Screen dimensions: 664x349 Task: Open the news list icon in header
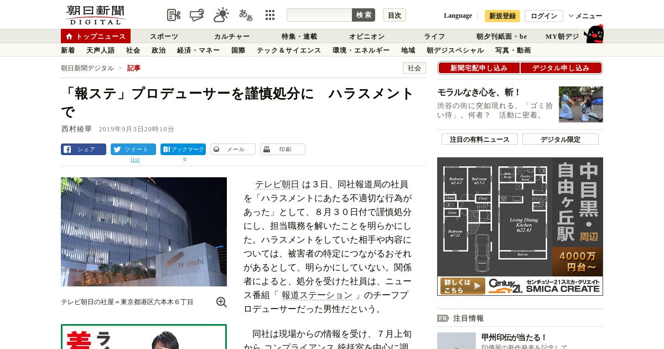(x=174, y=15)
